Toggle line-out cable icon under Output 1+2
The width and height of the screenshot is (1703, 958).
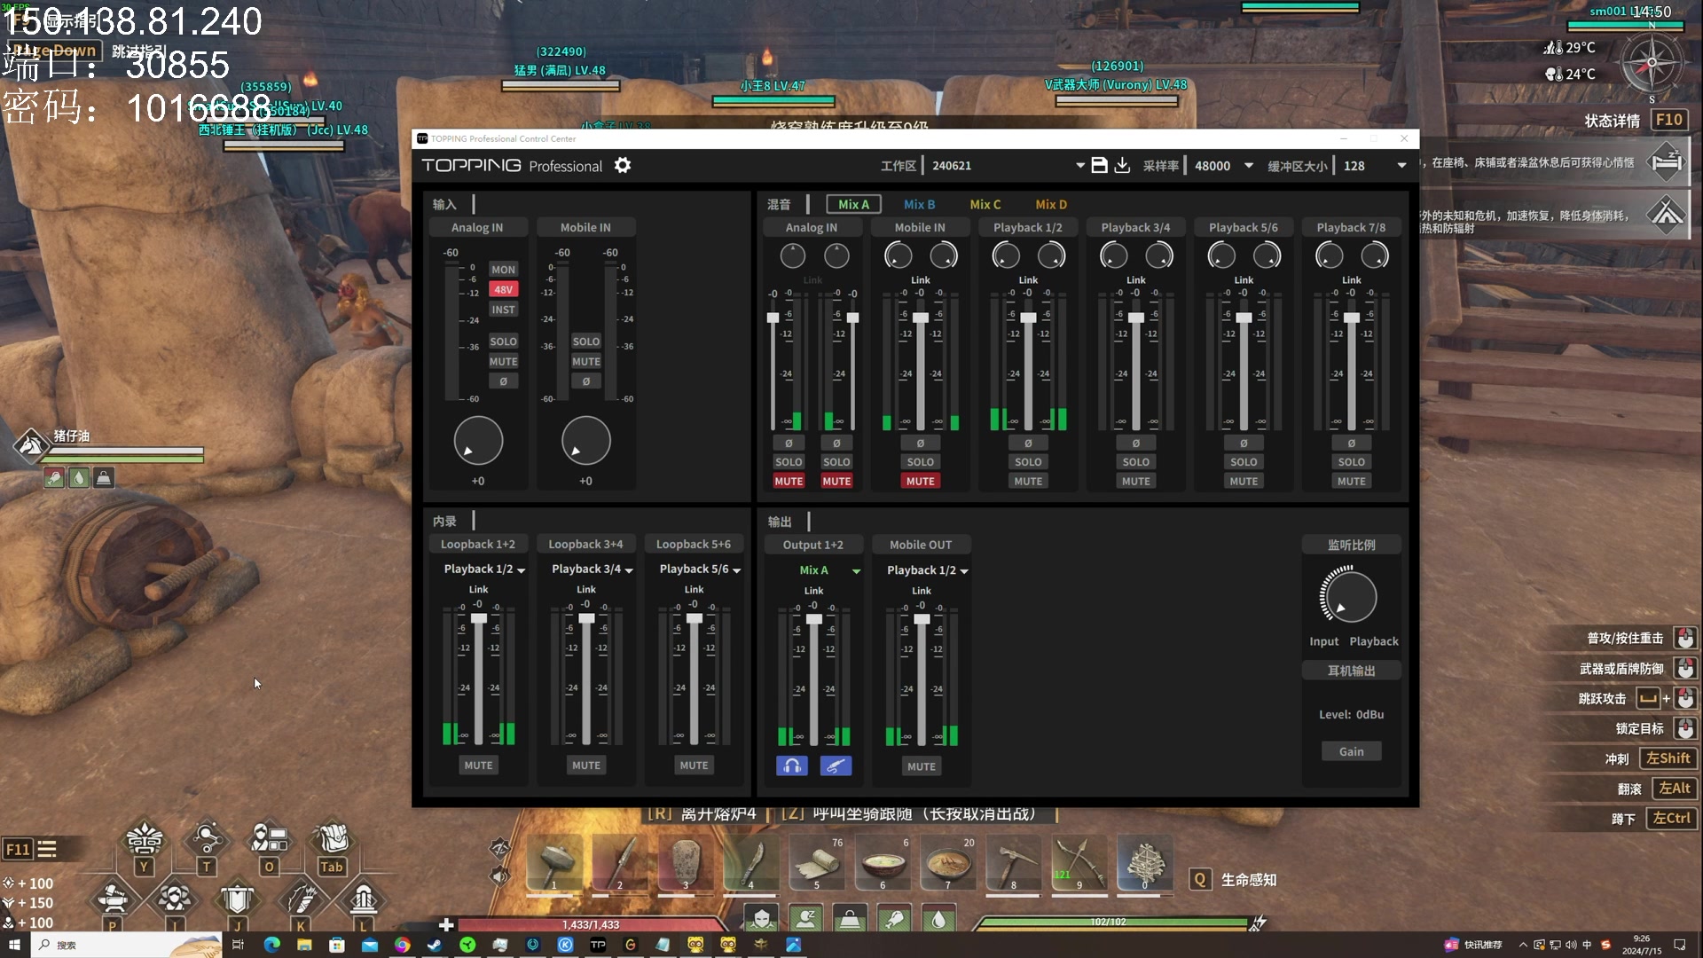(836, 766)
